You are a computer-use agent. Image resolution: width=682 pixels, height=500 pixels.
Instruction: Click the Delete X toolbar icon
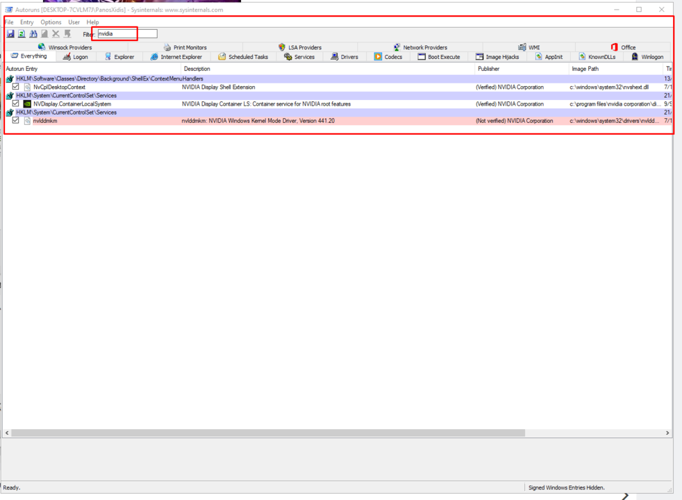(56, 34)
